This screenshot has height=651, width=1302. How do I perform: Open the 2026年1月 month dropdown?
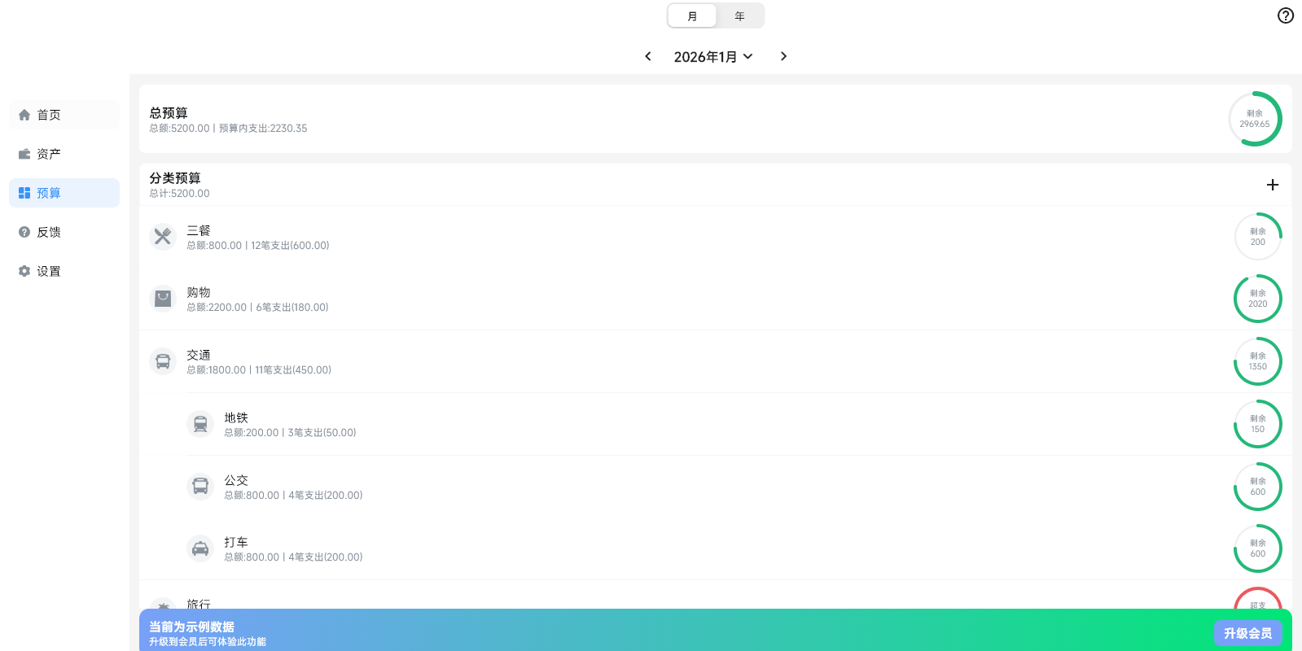coord(712,57)
